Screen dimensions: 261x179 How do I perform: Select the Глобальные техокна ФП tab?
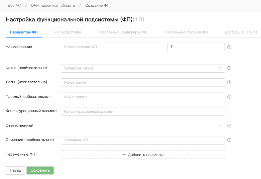click(185, 32)
